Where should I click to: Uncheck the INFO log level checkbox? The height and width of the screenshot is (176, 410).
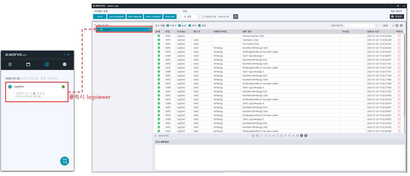point(180,26)
